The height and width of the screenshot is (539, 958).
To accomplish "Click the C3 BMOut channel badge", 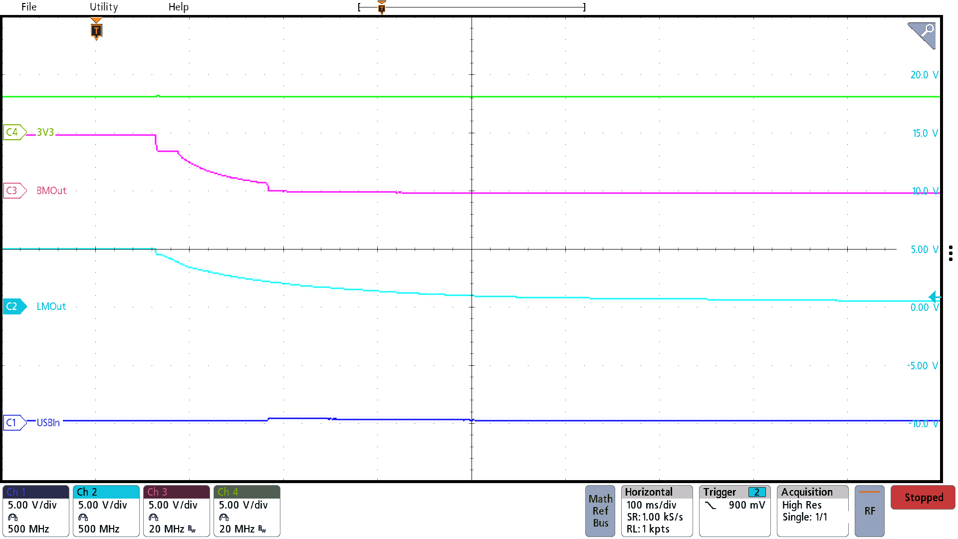I will click(13, 191).
